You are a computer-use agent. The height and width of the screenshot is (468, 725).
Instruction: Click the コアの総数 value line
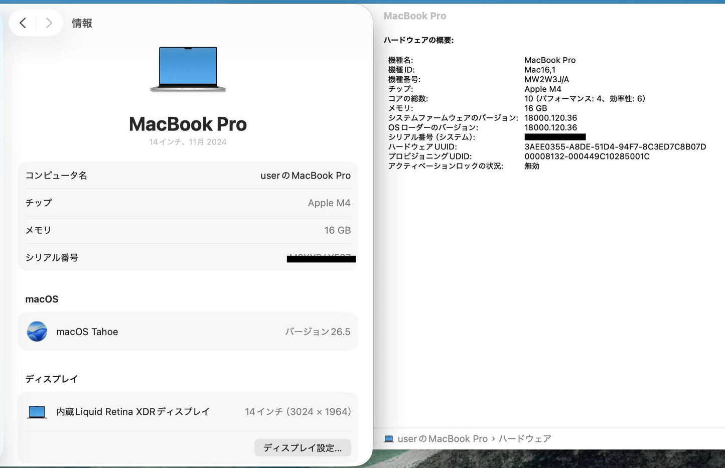[x=585, y=99]
